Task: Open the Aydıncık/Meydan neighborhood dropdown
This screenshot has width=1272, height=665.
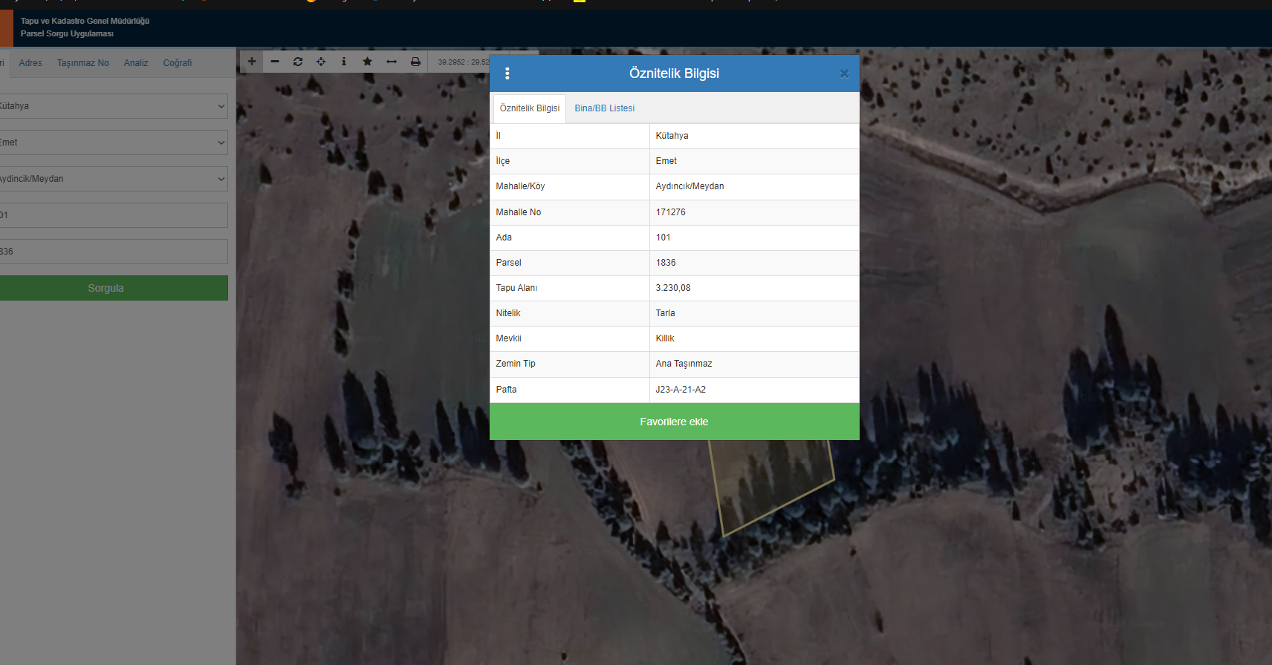Action: coord(113,179)
